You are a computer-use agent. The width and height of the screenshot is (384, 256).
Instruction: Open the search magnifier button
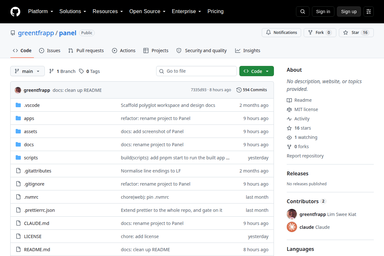(x=303, y=12)
